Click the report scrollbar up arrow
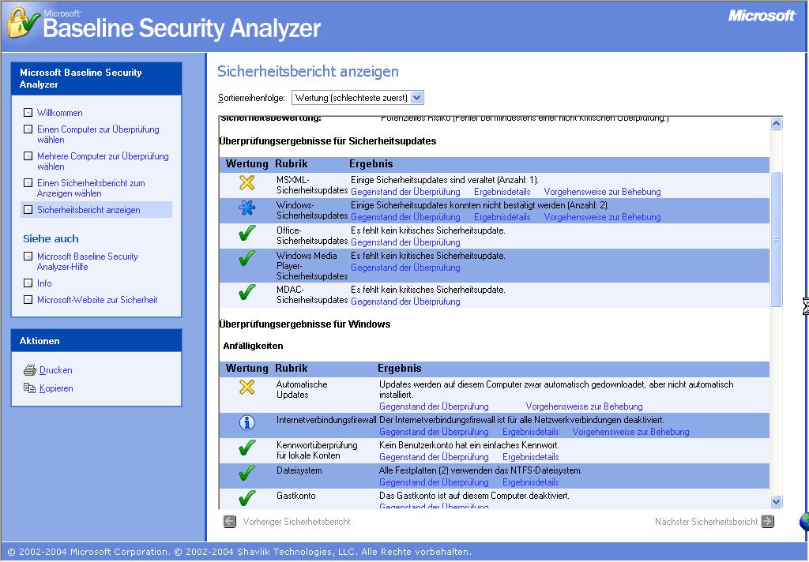Viewport: 809px width, 562px height. pos(776,124)
